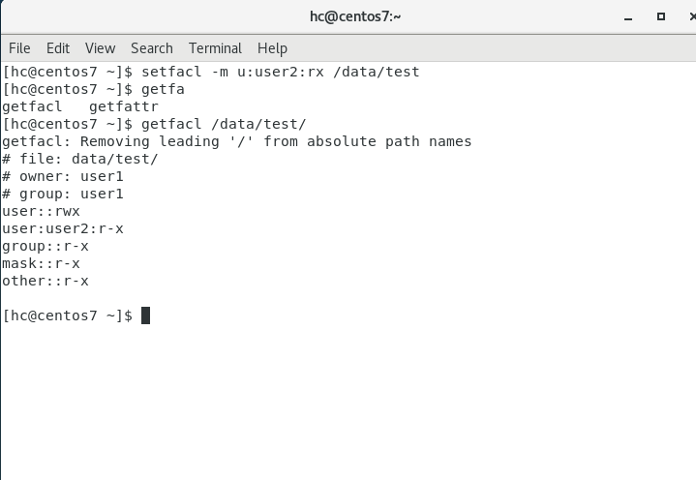Click the getfacl /data/test/ command line
Image resolution: width=696 pixels, height=480 pixels.
point(224,124)
